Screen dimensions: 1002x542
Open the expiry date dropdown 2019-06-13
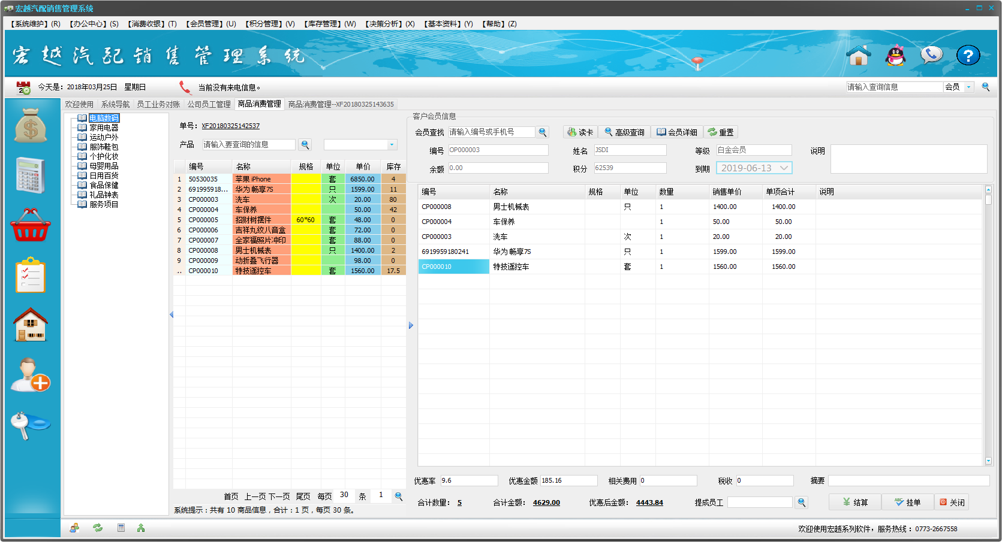click(783, 168)
